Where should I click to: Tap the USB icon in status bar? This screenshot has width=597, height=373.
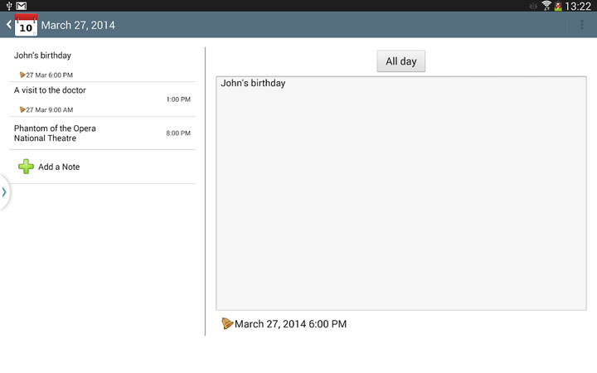click(7, 6)
